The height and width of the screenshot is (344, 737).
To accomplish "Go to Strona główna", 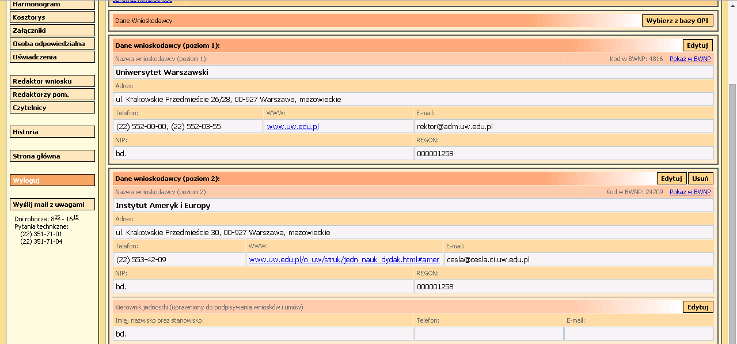I will coord(52,156).
